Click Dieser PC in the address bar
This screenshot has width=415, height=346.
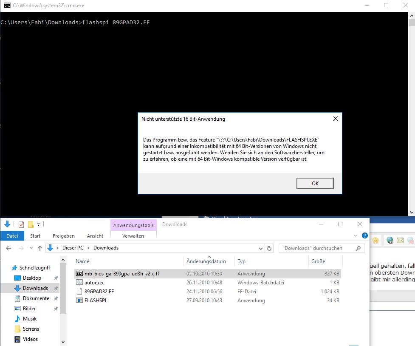[x=73, y=248]
